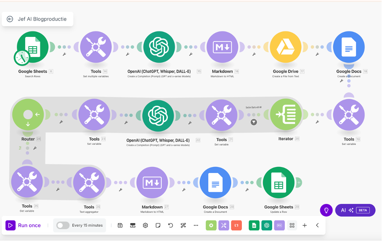The height and width of the screenshot is (241, 382).
Task: Select the Markdown module numbered 16
Action: pos(222,47)
